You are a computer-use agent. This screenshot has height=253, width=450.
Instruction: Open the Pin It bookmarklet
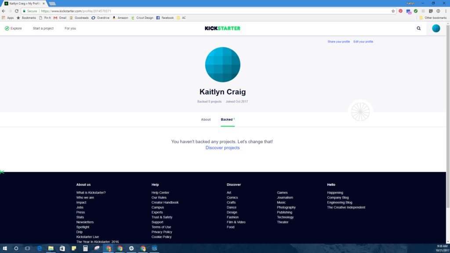45,18
